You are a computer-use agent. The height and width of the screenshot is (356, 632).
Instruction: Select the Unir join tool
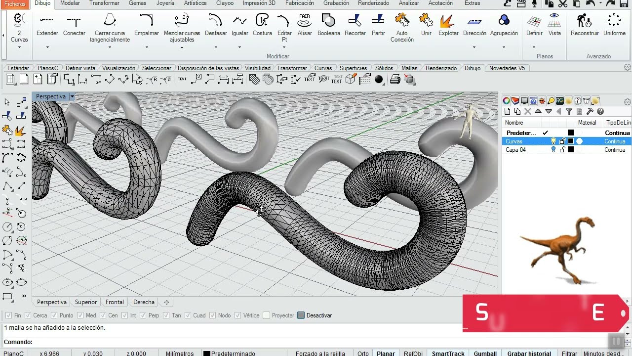point(426,25)
